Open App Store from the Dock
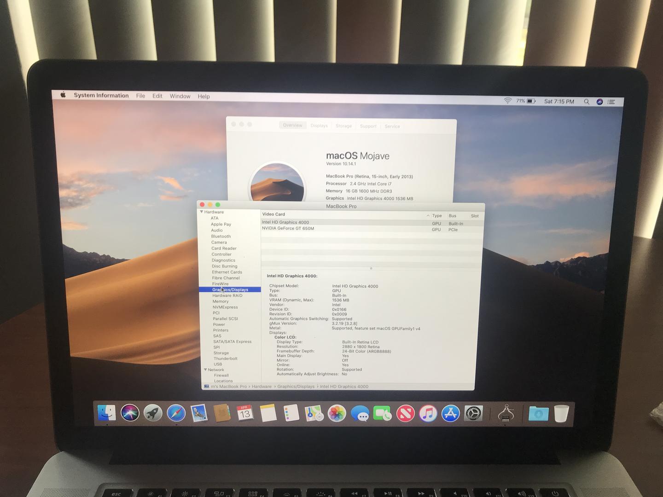Viewport: 663px width, 497px height. pyautogui.click(x=450, y=413)
